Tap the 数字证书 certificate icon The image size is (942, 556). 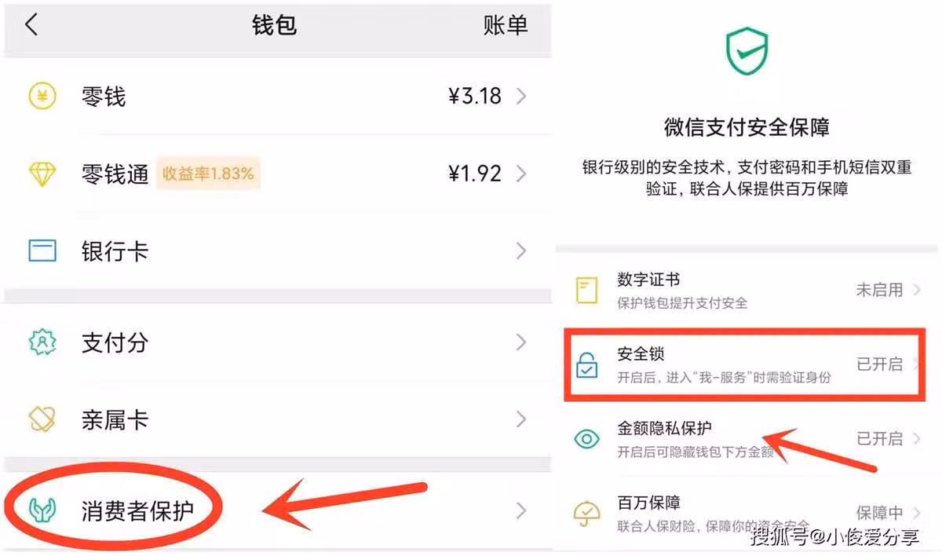(586, 291)
